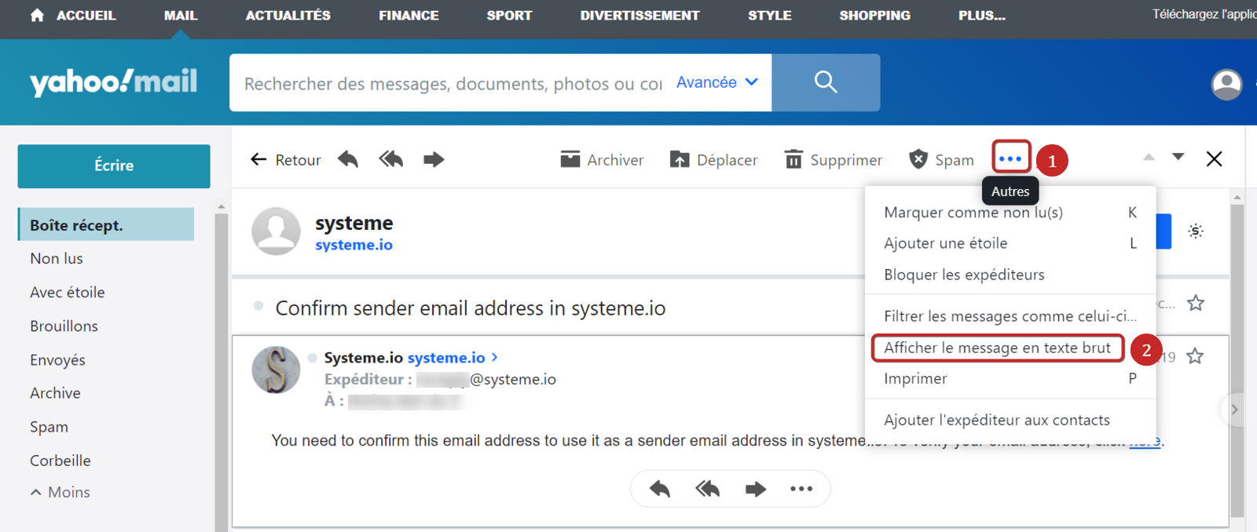Click the Retour back arrow

coord(258,160)
